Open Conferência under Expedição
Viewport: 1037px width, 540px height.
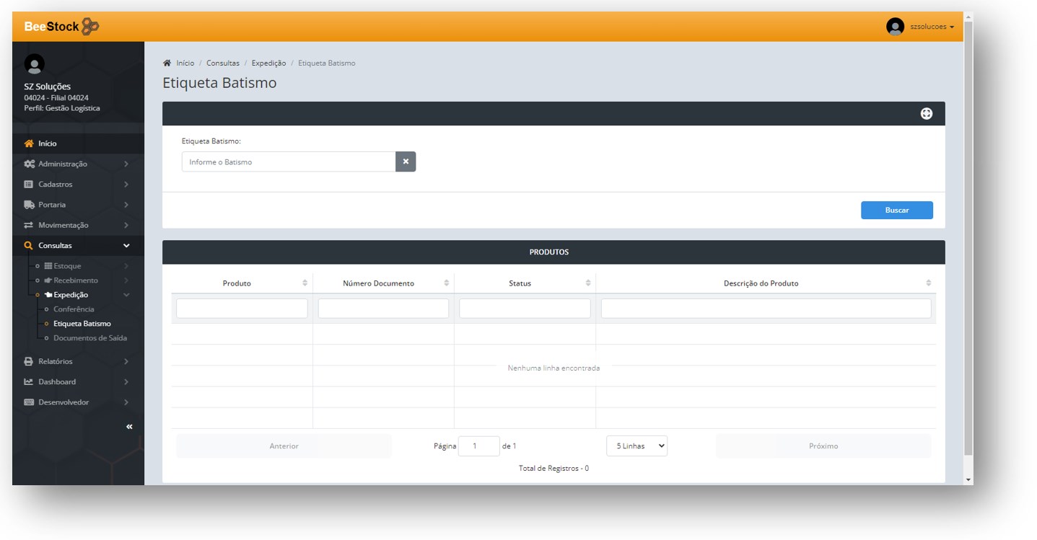point(74,309)
